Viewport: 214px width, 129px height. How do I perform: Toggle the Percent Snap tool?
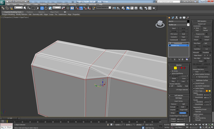click(85, 8)
